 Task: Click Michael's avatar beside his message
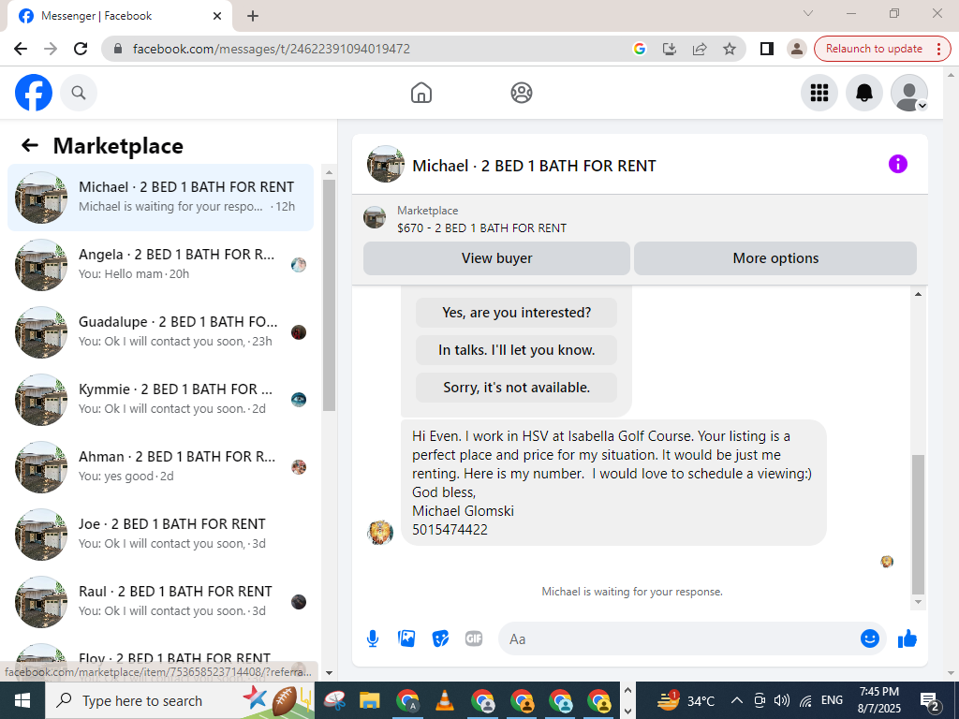point(380,533)
